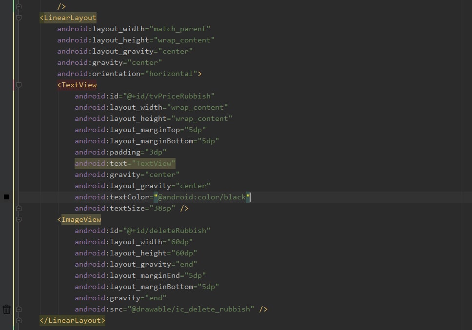Click id "@+id/tvPriceRubbish" line
The width and height of the screenshot is (472, 330).
[x=145, y=96]
